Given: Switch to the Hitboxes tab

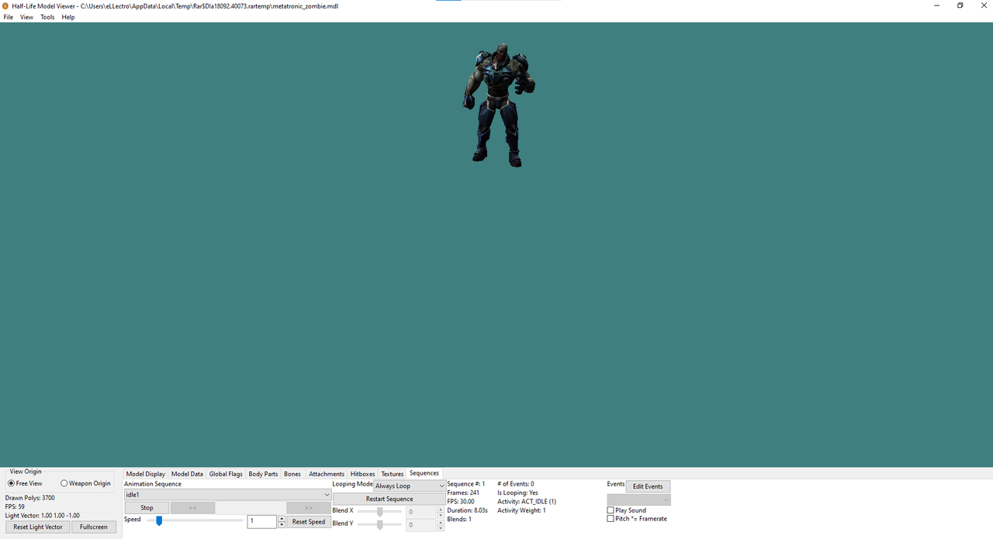Looking at the screenshot, I should pyautogui.click(x=362, y=474).
